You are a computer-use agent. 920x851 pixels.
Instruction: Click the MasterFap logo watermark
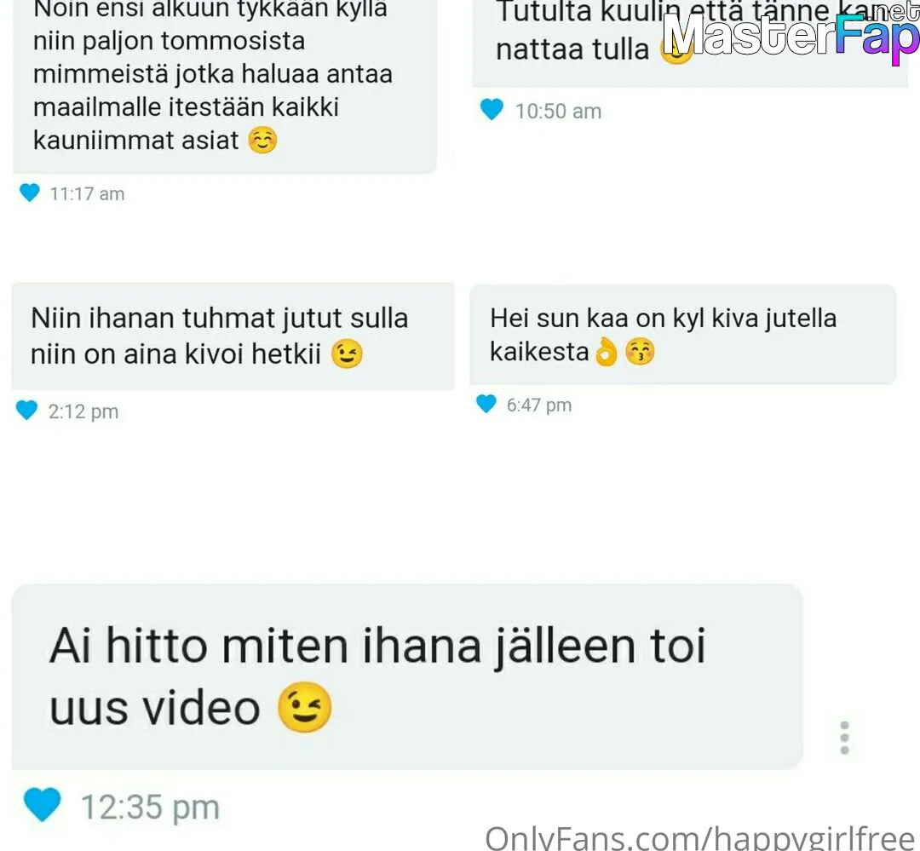pos(791,34)
